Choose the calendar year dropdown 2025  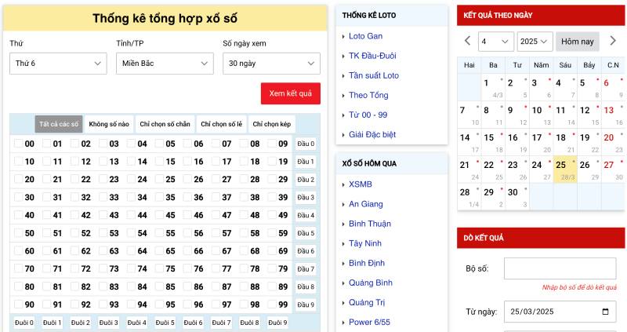tap(535, 42)
